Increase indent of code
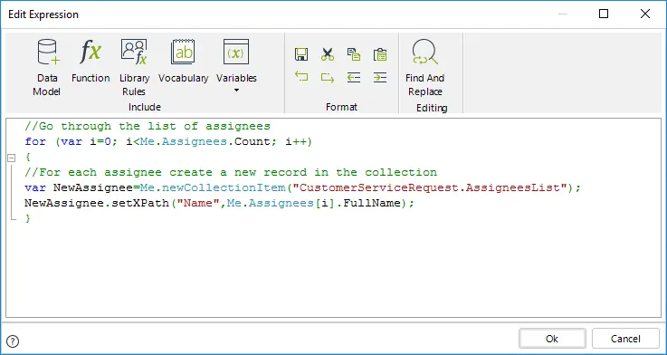The height and width of the screenshot is (355, 667). tap(380, 77)
